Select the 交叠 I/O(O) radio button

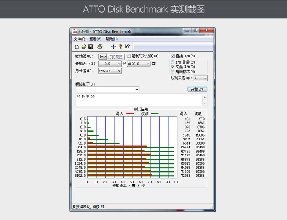173,67
